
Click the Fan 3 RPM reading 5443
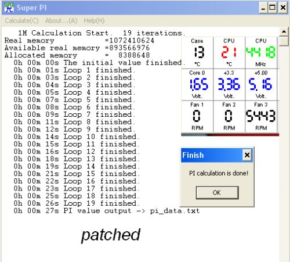click(x=260, y=116)
